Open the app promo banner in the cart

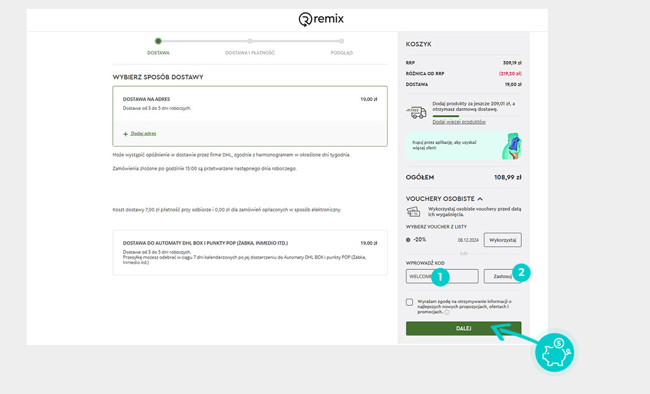pyautogui.click(x=463, y=145)
